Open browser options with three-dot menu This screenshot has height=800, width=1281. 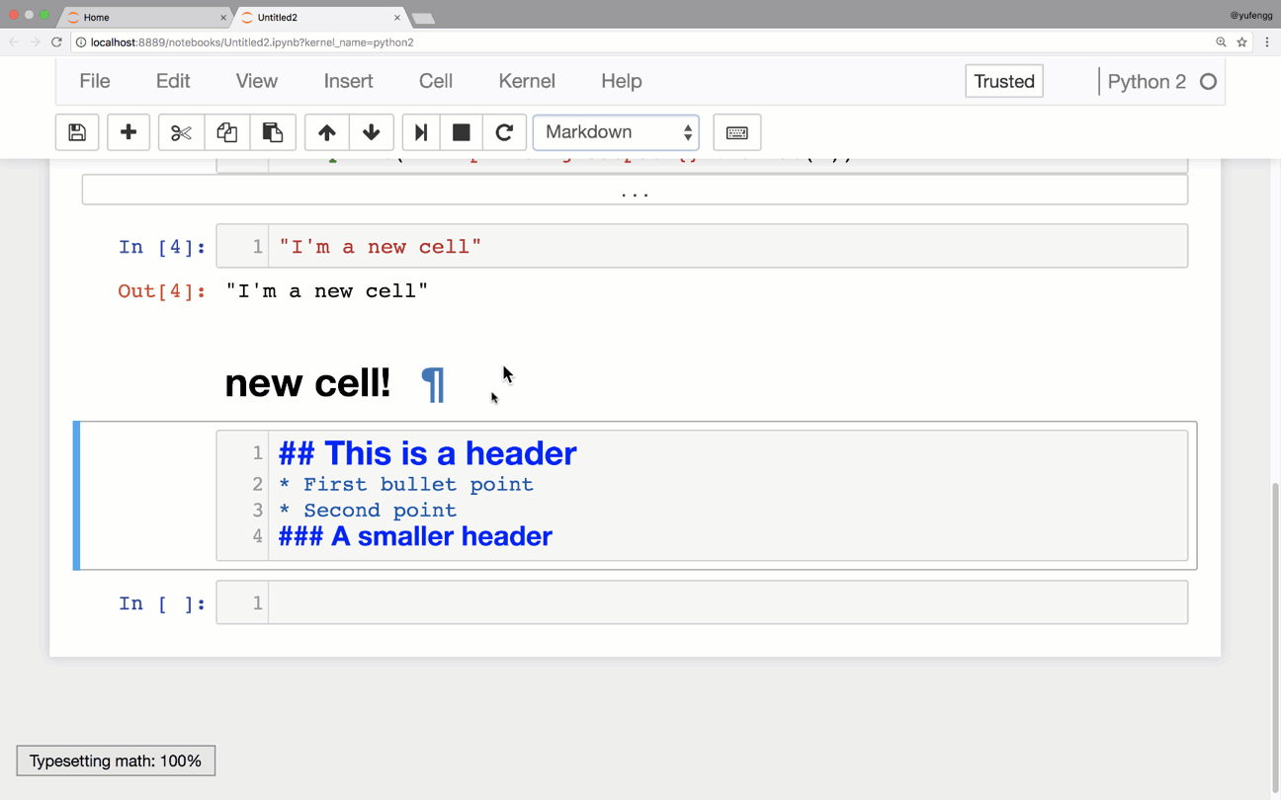(x=1267, y=42)
